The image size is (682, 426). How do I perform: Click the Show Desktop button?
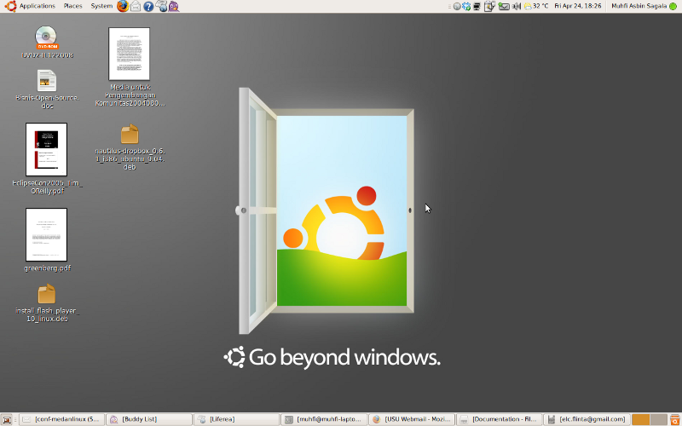click(x=7, y=419)
